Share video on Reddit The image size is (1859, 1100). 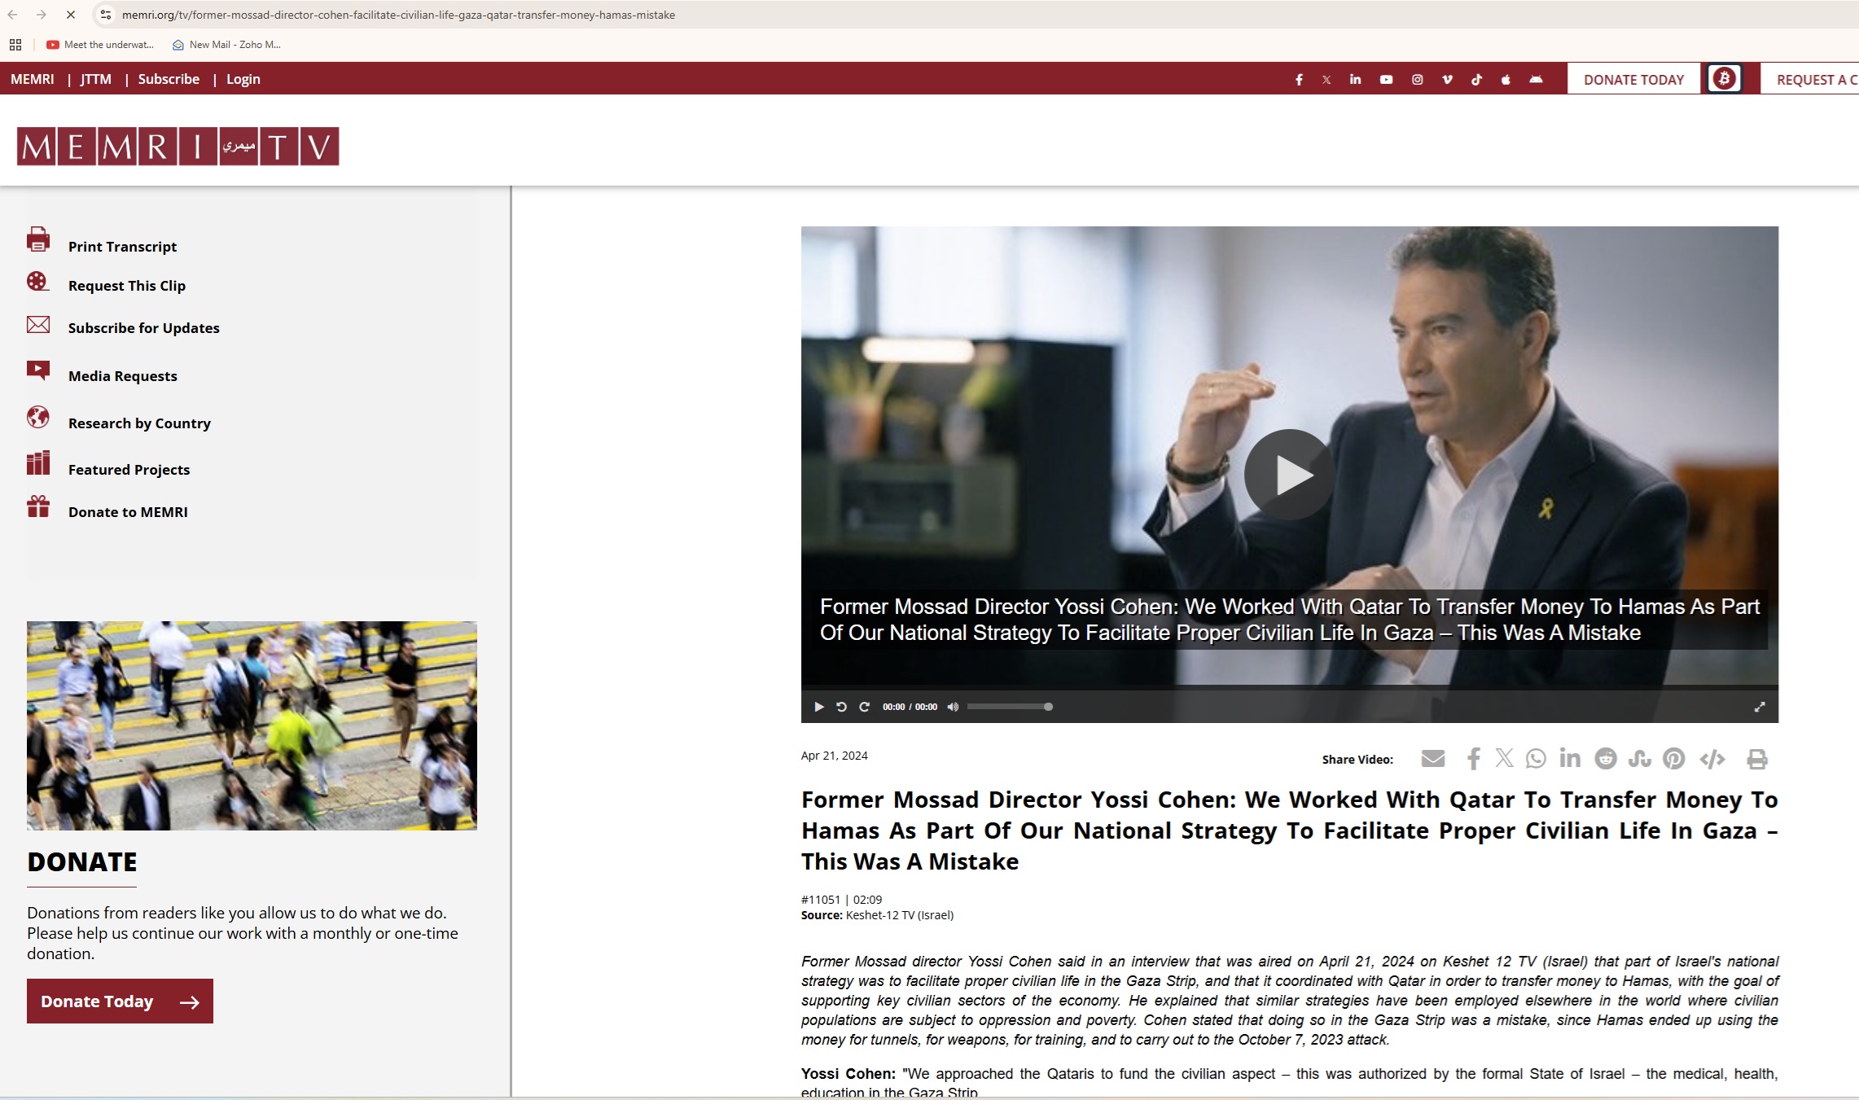(x=1606, y=759)
